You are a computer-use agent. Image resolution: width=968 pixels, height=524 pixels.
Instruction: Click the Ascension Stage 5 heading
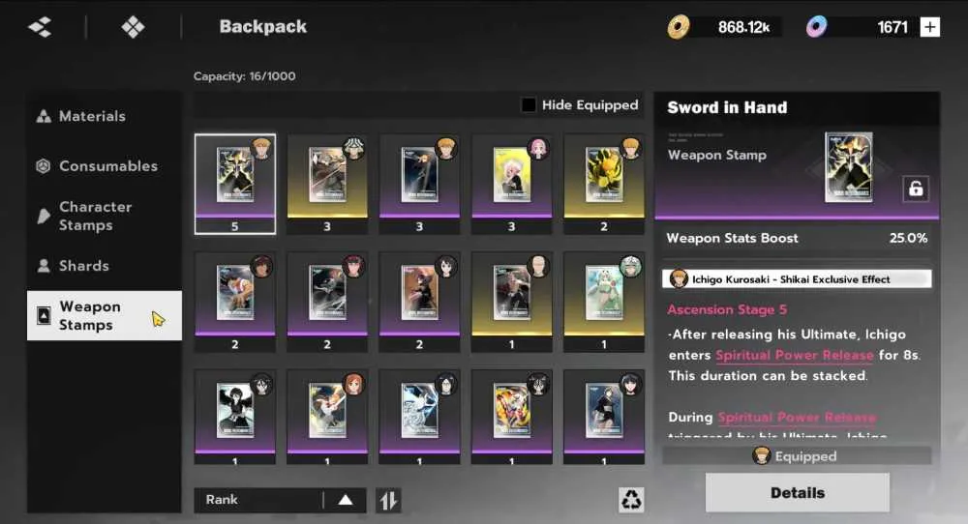(x=727, y=309)
